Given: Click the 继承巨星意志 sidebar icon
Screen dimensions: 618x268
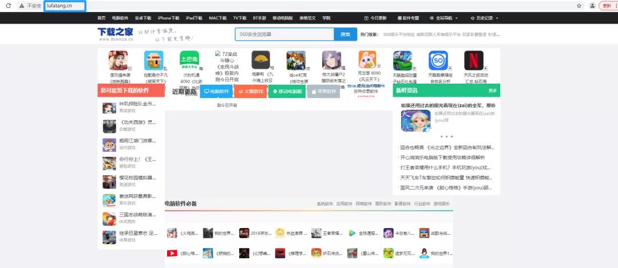Looking at the screenshot, I should [x=109, y=237].
